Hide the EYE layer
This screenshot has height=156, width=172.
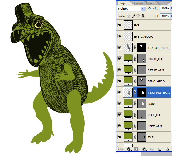point(120,25)
